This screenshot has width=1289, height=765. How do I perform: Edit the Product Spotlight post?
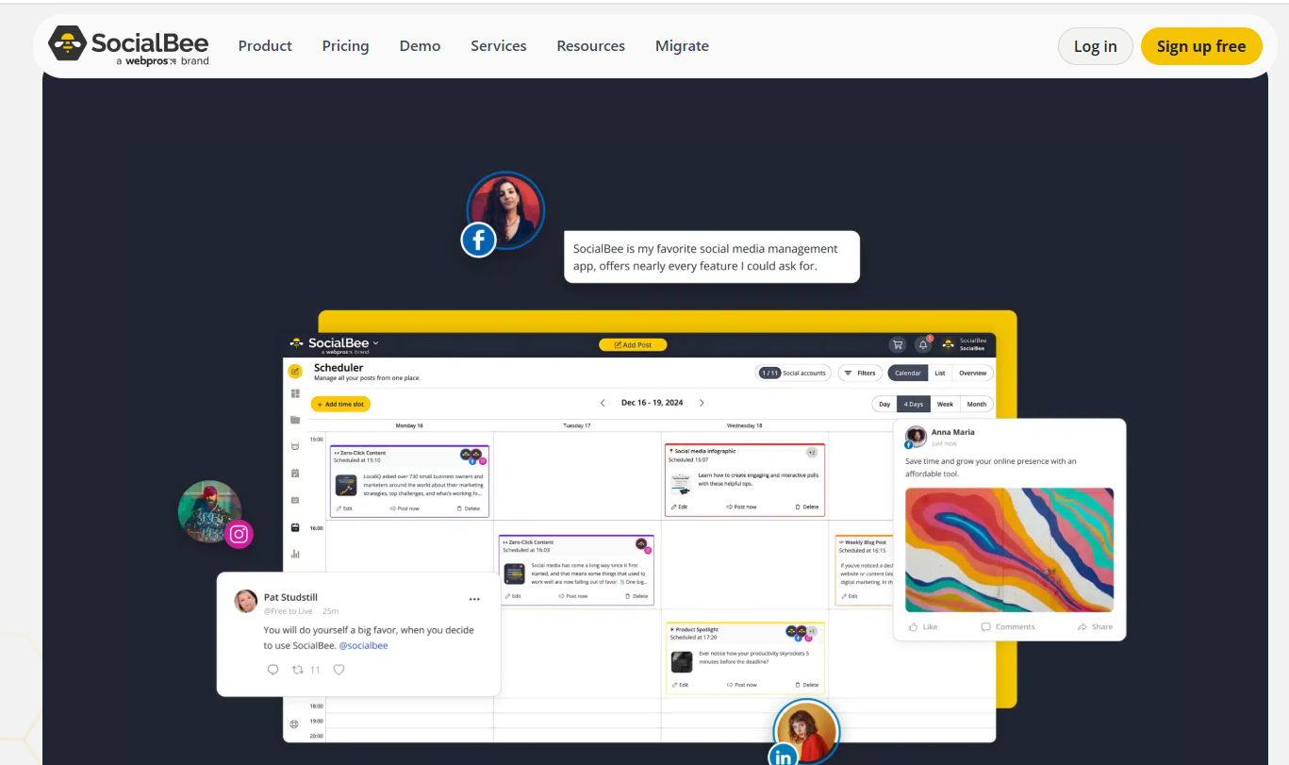click(x=680, y=685)
